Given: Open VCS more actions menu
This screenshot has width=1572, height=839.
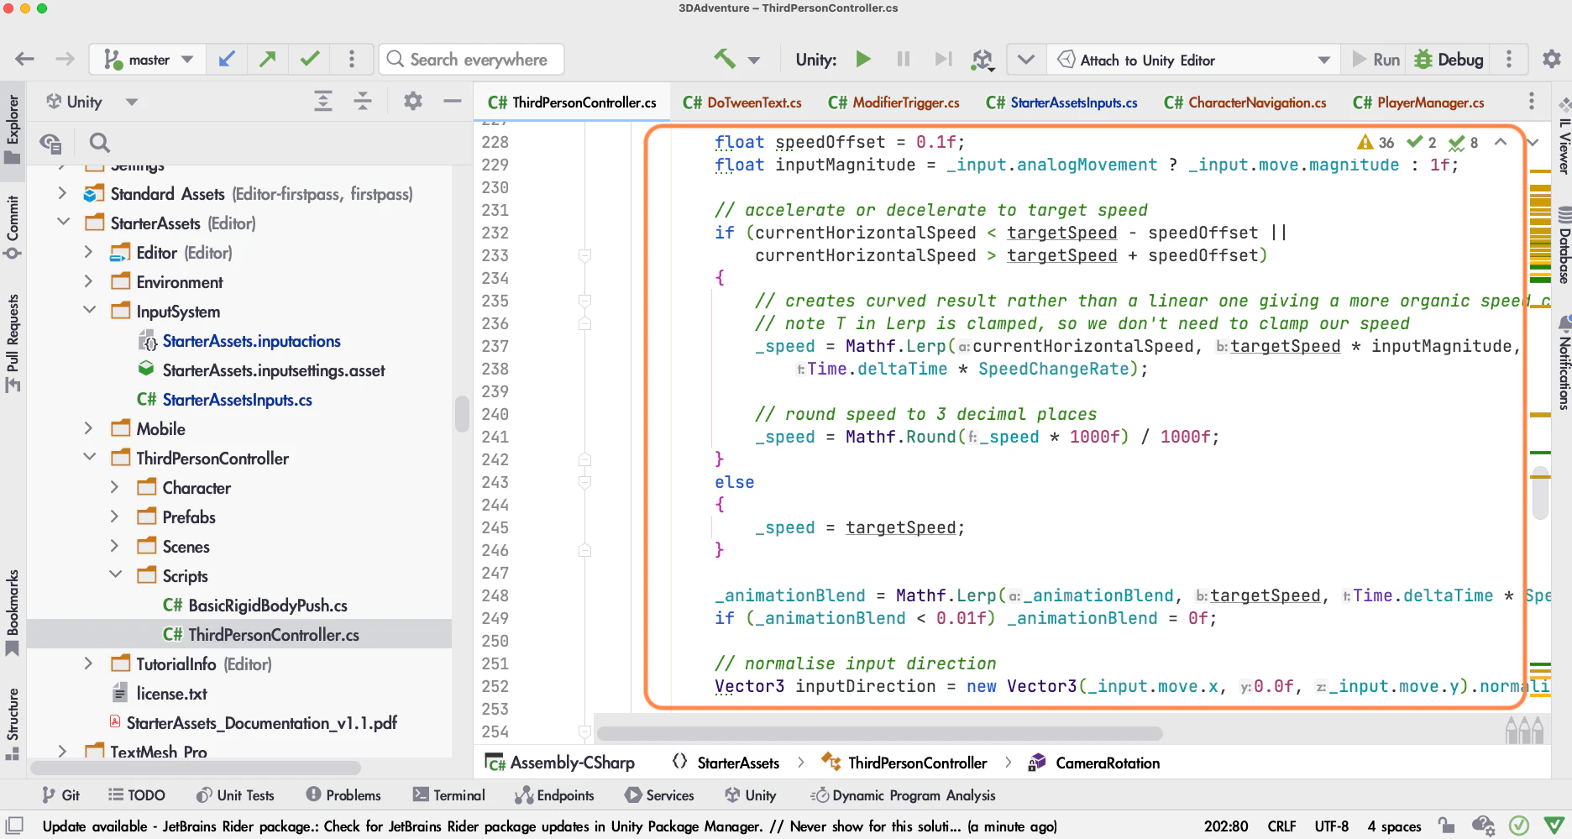Looking at the screenshot, I should tap(352, 60).
